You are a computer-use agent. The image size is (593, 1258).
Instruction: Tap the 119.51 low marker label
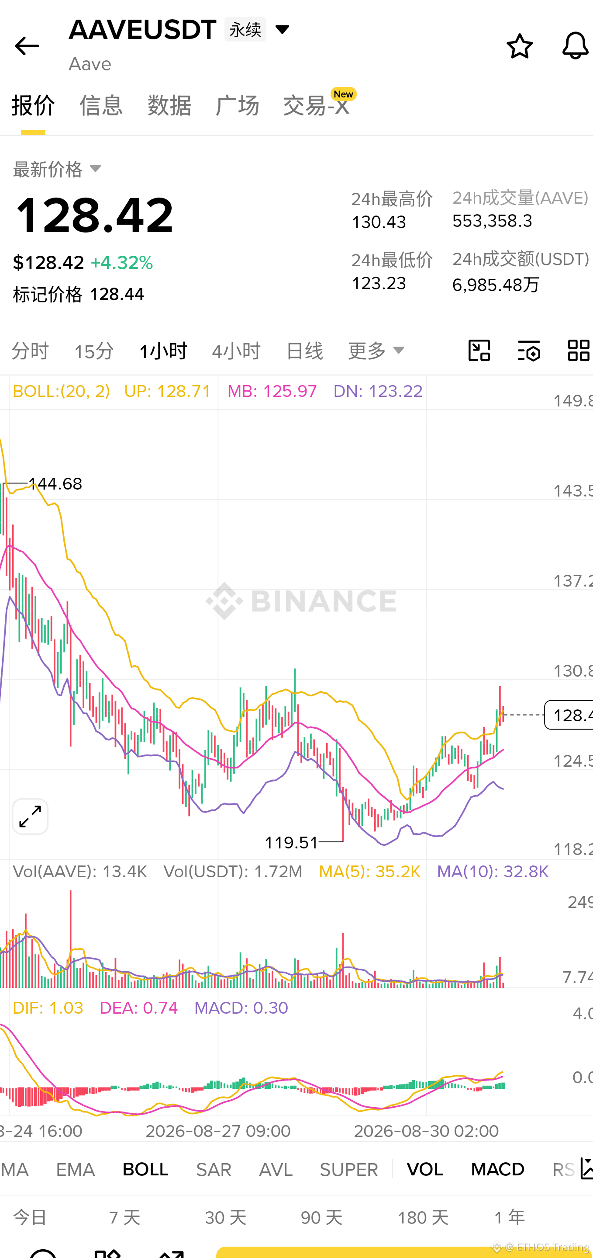(291, 842)
